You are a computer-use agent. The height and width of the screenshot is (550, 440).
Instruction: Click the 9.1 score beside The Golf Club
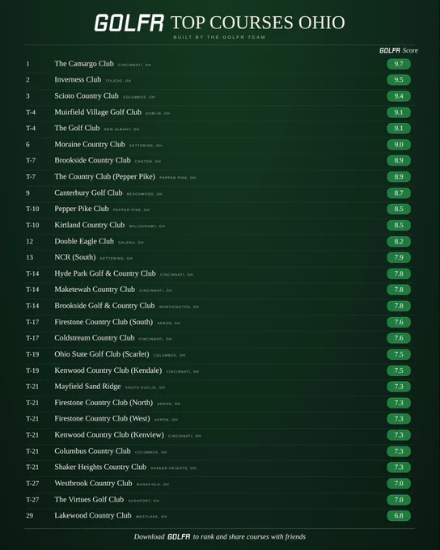pyautogui.click(x=399, y=129)
